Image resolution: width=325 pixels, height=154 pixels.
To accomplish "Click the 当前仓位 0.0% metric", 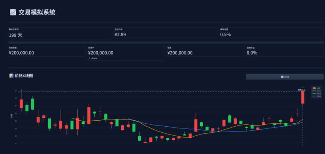I will pos(252,53).
